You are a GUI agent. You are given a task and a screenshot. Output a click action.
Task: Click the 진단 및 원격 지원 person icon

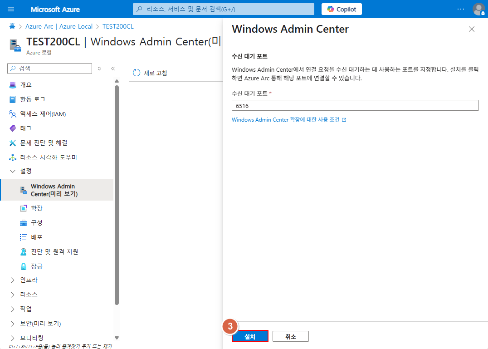(23, 252)
